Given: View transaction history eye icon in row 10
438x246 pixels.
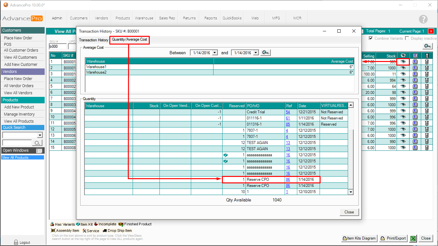Looking at the screenshot, I should click(403, 117).
